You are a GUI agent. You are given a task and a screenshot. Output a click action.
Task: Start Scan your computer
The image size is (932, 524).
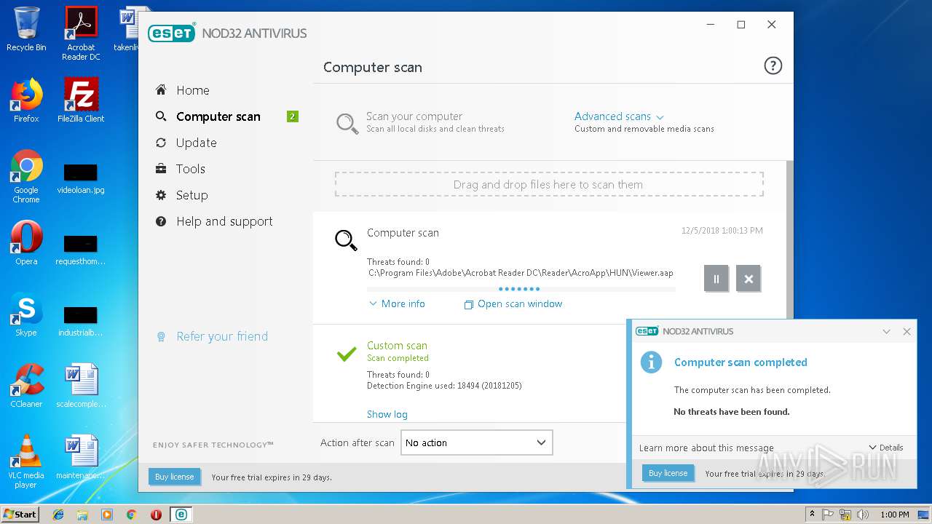[414, 116]
